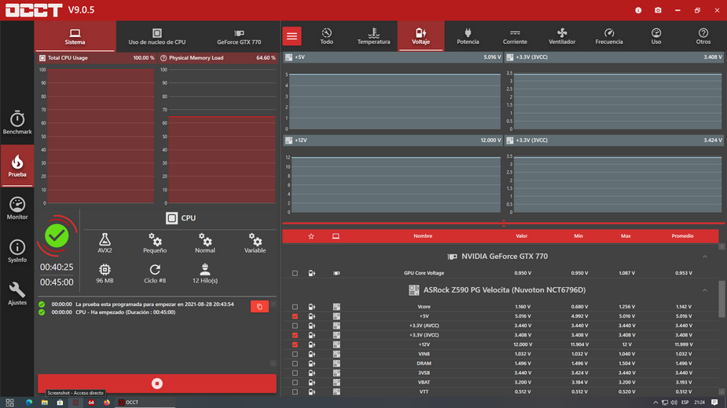Image resolution: width=727 pixels, height=408 pixels.
Task: Copy the log with the red copy button
Action: pyautogui.click(x=259, y=307)
